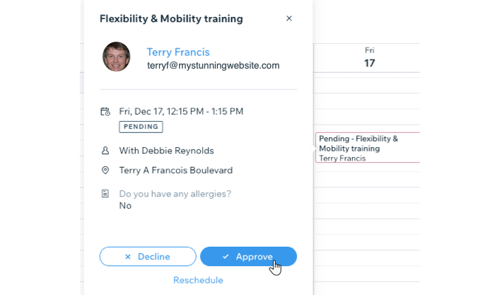
Task: Close the Flexibility & Mobility training panel
Action: click(x=289, y=18)
